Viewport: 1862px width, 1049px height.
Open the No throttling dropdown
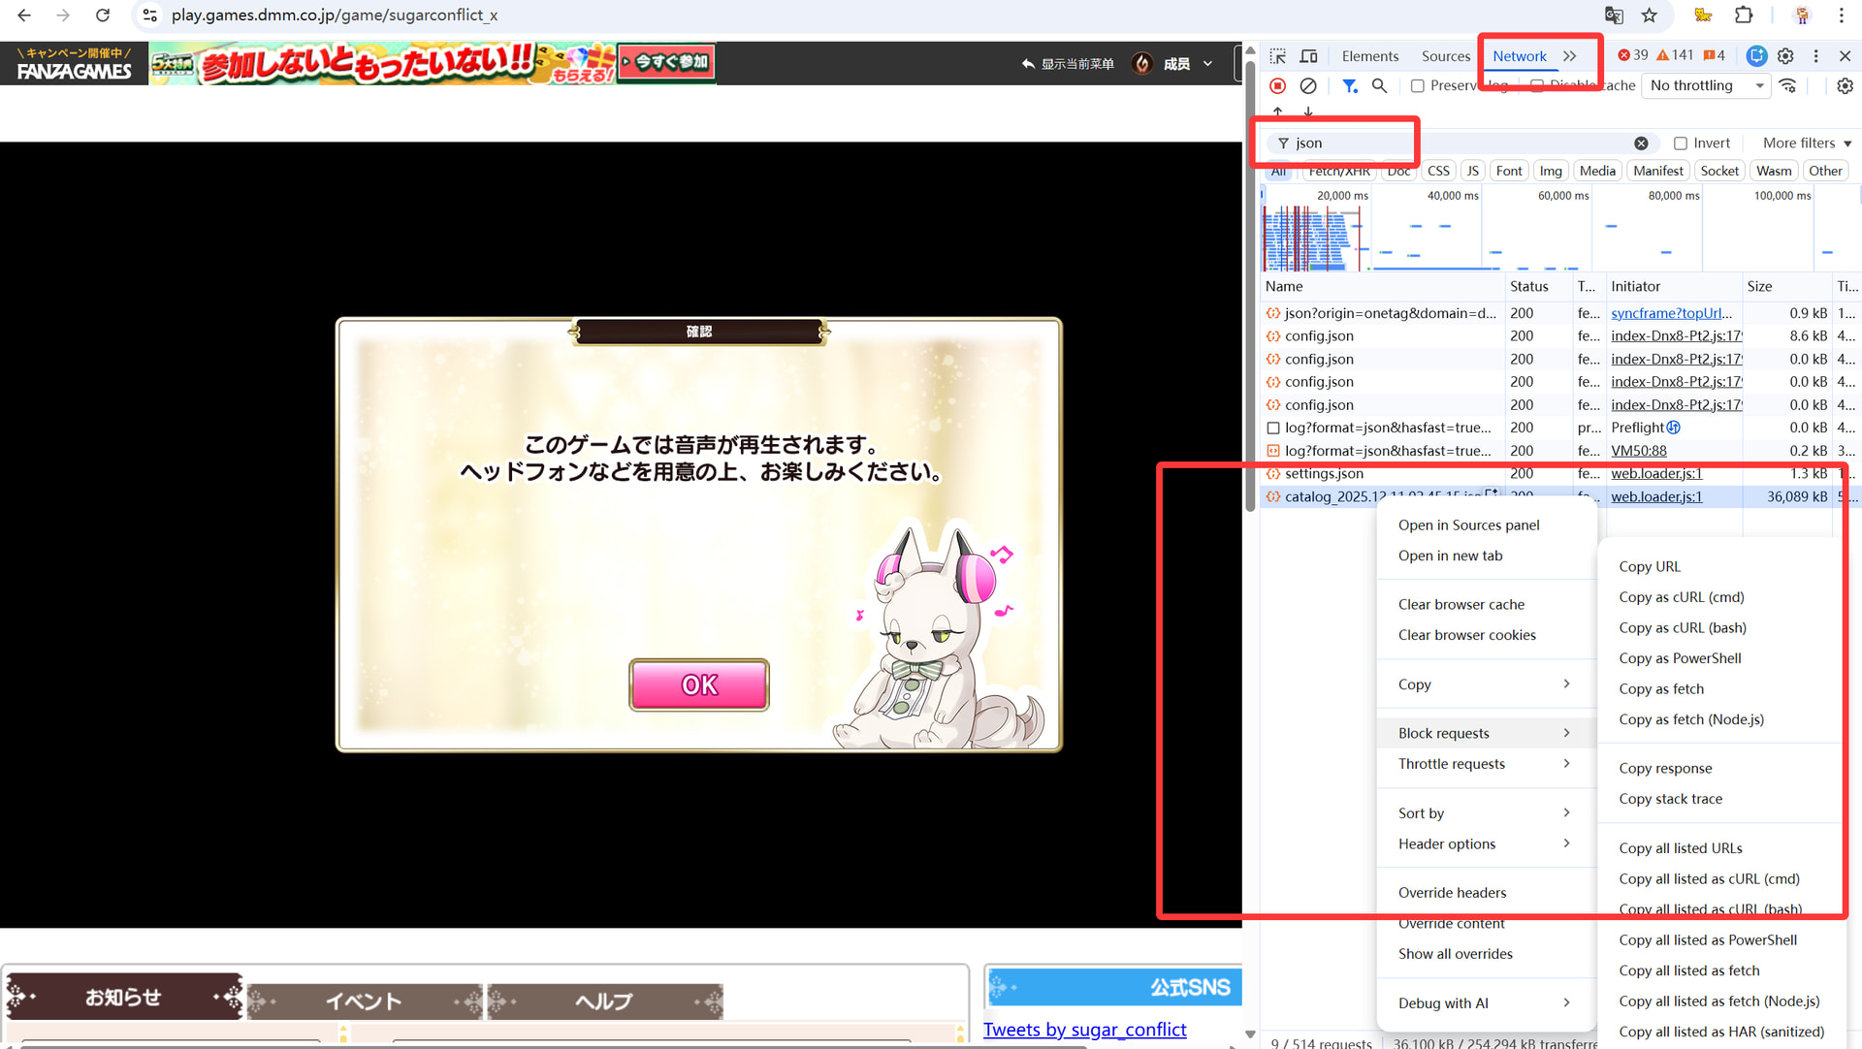point(1706,86)
